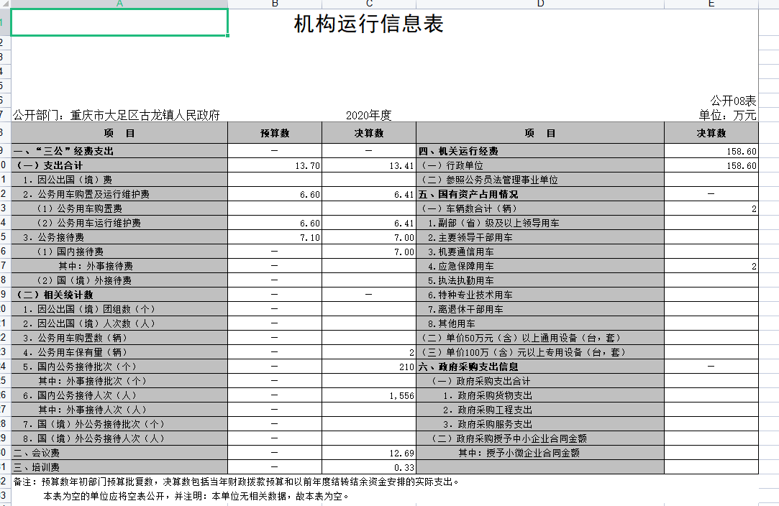Click the 备注：预算数年初部门预算批复数 note line

point(236,482)
